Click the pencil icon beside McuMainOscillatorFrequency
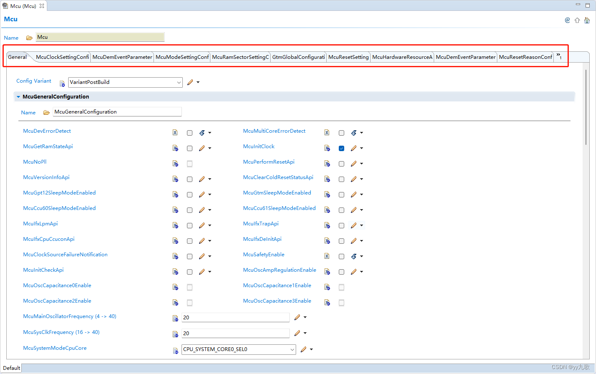Image resolution: width=596 pixels, height=374 pixels. pos(297,317)
